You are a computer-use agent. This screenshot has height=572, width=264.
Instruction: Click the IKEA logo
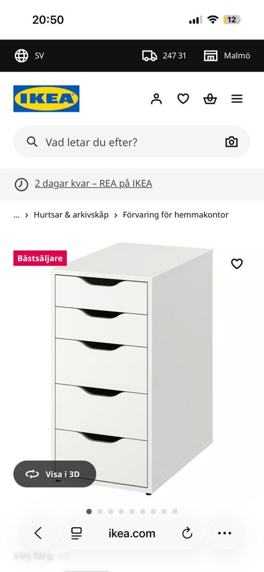46,98
